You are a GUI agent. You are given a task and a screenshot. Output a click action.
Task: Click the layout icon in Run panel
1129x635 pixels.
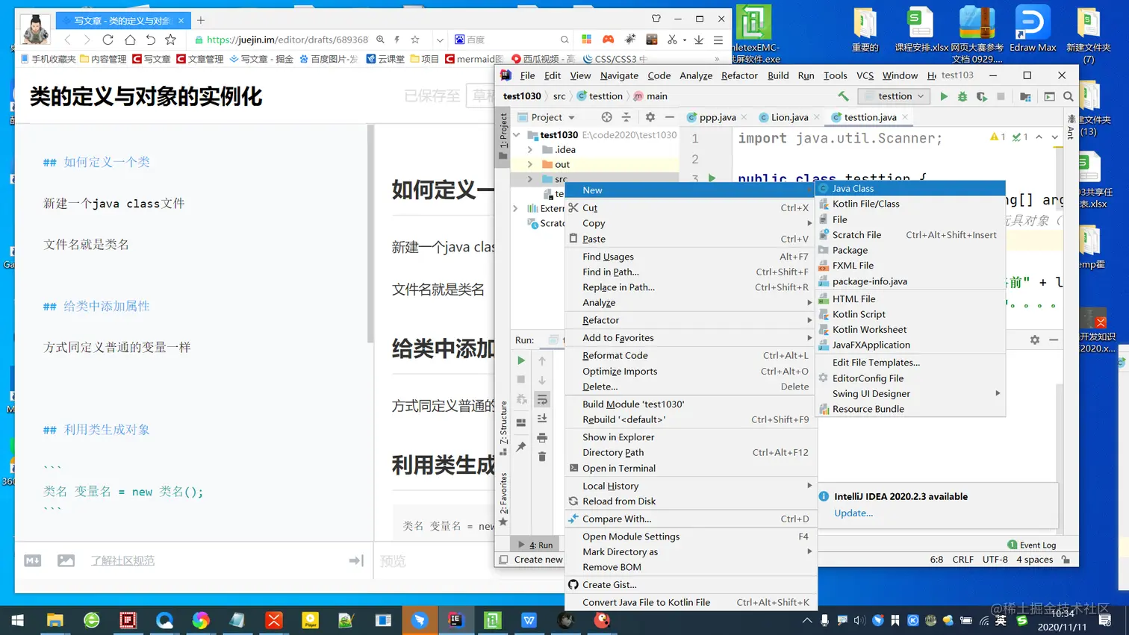[521, 422]
